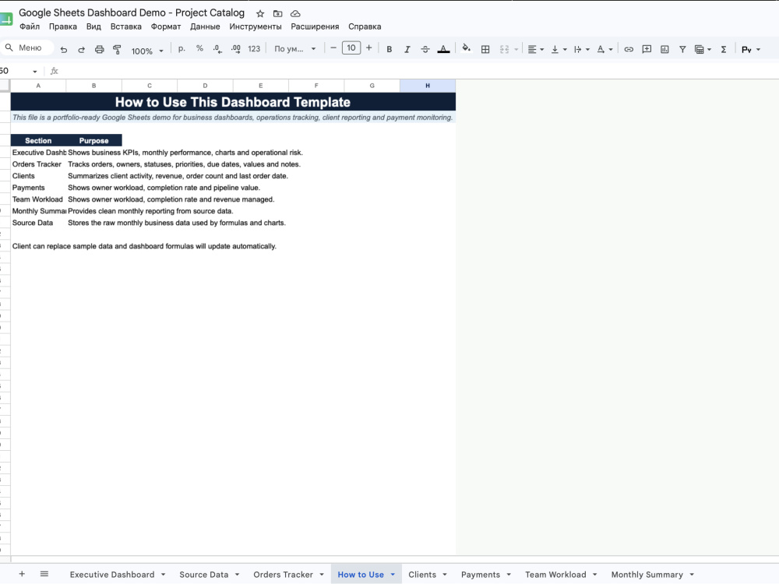
Task: Open the Инструменты menu
Action: (x=256, y=26)
